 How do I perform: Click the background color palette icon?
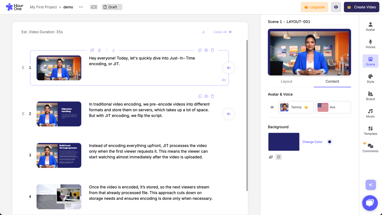tap(279, 157)
